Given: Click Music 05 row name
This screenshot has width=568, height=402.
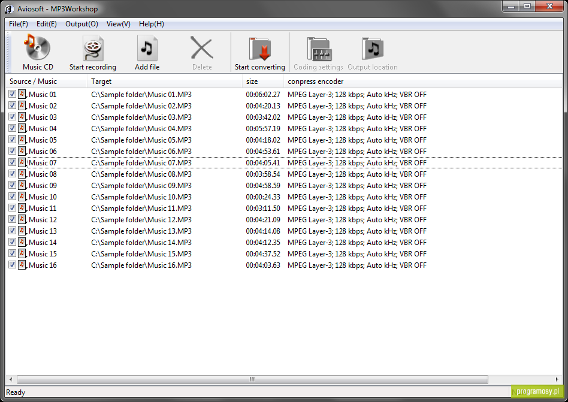Looking at the screenshot, I should (43, 140).
